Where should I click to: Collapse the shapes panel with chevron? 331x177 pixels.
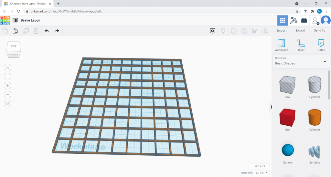tap(271, 107)
